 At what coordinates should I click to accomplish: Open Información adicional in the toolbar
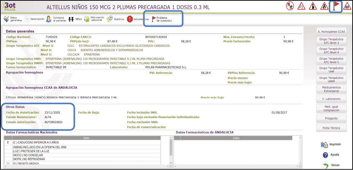(94, 19)
